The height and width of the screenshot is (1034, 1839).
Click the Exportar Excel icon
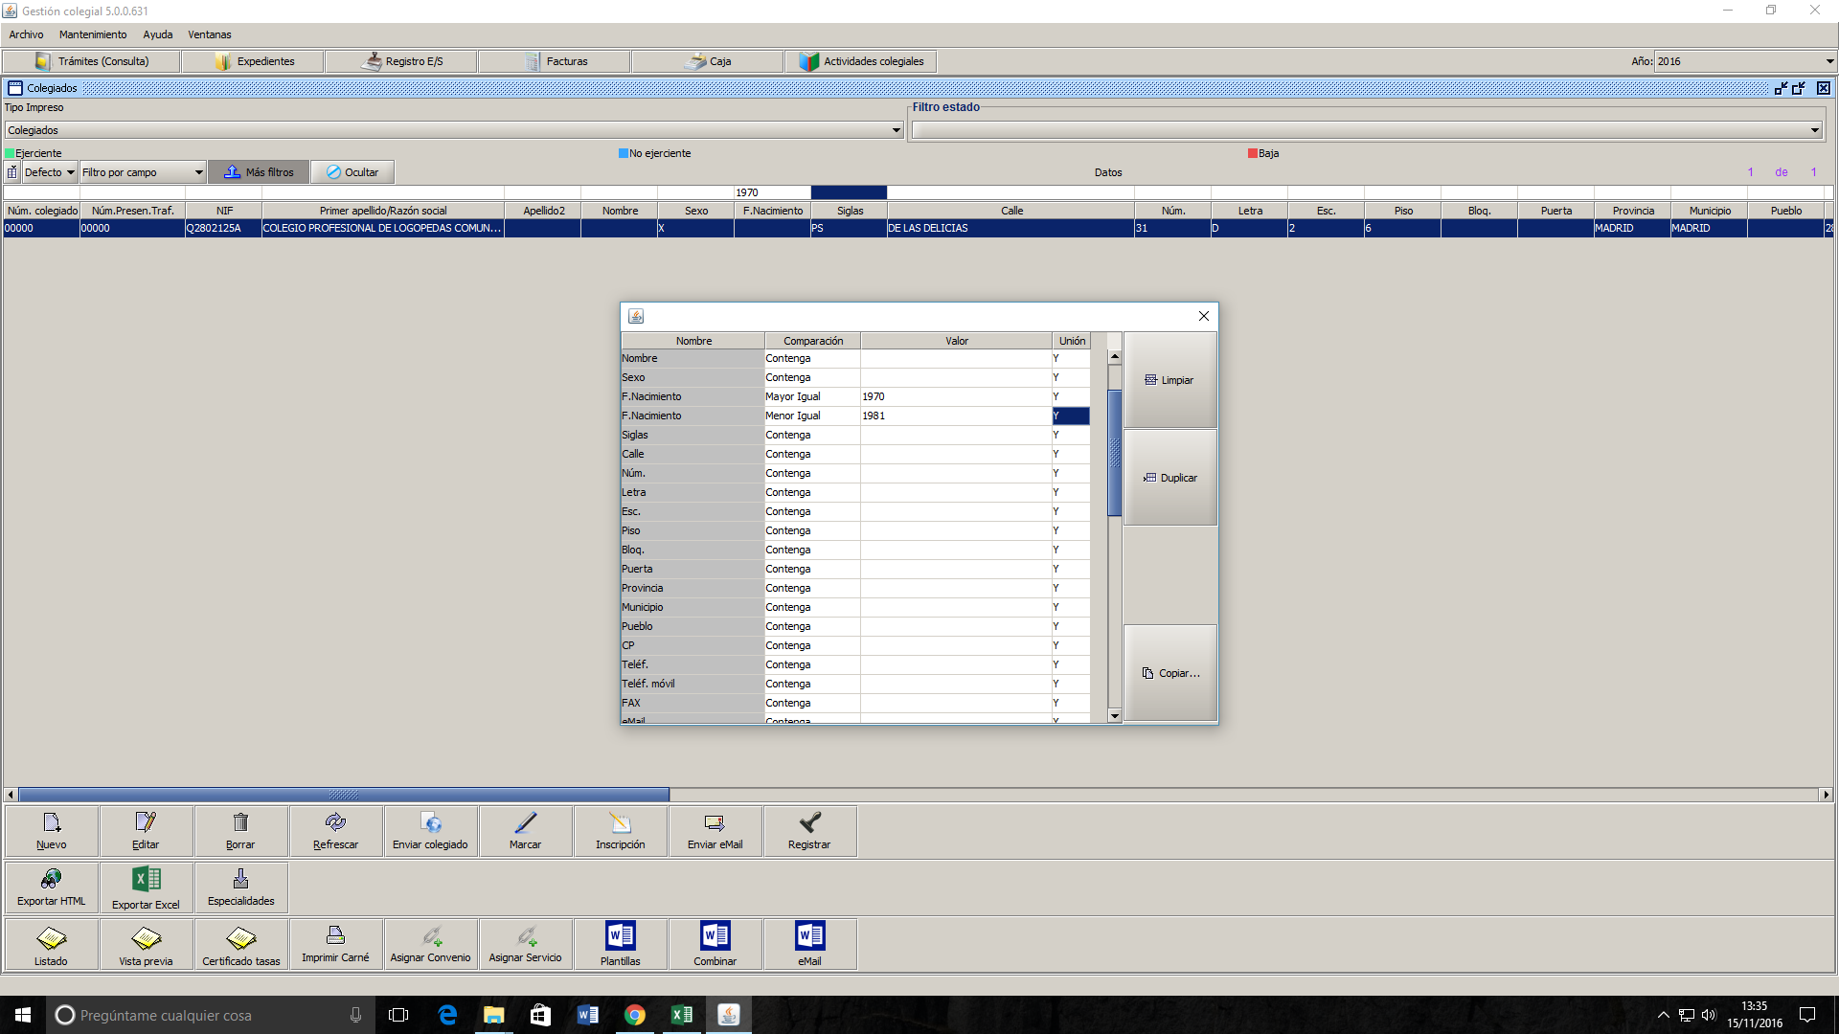[146, 879]
